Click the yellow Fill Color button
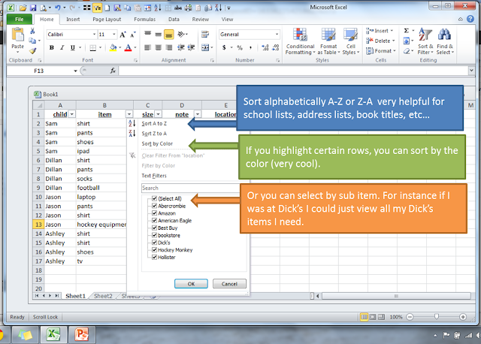 (x=113, y=47)
